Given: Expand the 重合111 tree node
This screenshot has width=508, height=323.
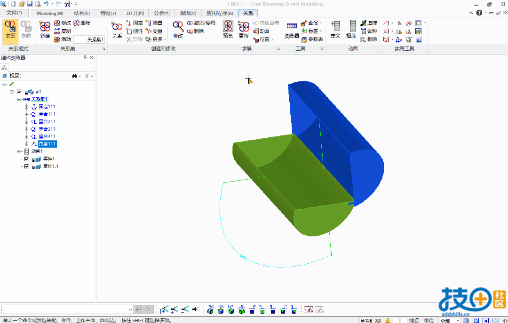Looking at the screenshot, I should click(26, 114).
